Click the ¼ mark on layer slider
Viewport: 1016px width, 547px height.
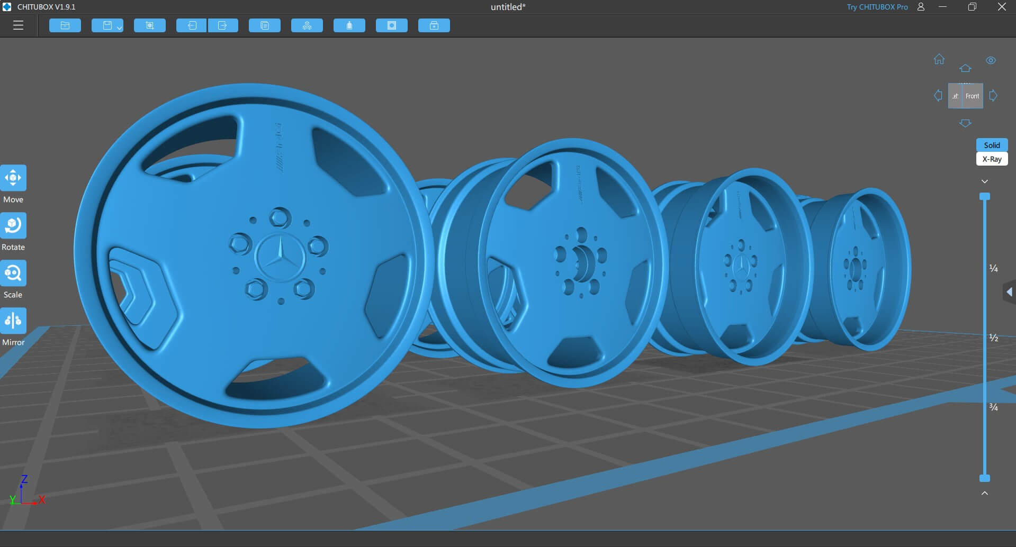pyautogui.click(x=994, y=268)
